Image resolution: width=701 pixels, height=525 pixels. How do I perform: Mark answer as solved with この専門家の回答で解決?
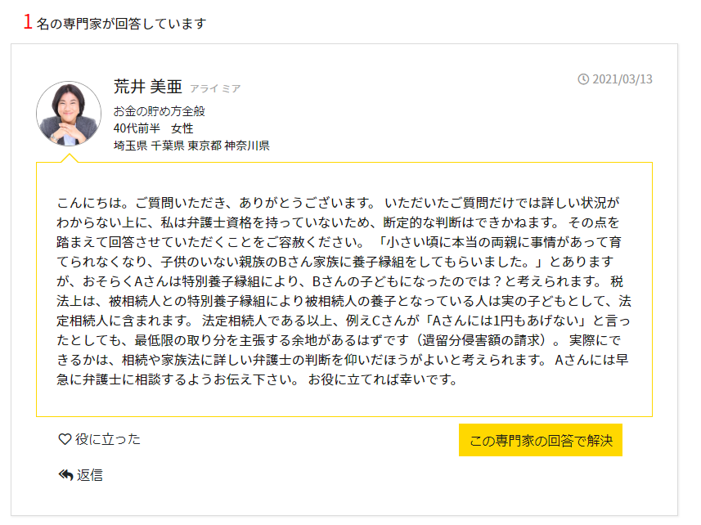tap(541, 440)
